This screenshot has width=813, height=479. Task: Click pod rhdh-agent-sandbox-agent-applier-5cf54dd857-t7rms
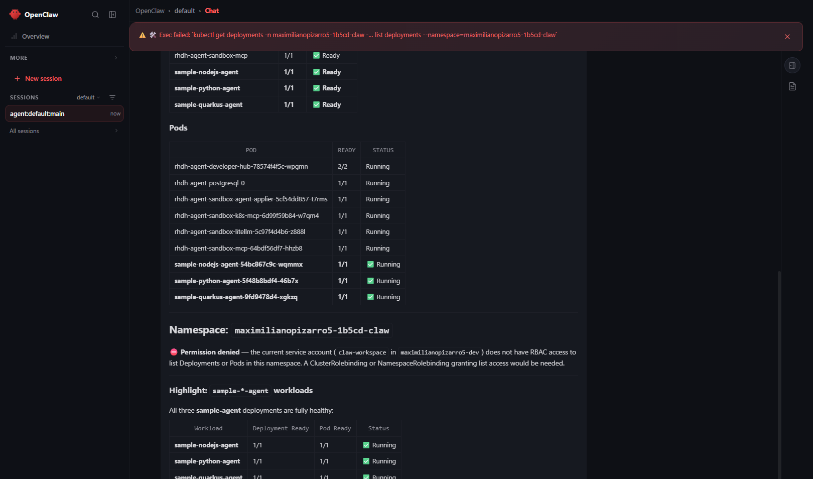[251, 199]
